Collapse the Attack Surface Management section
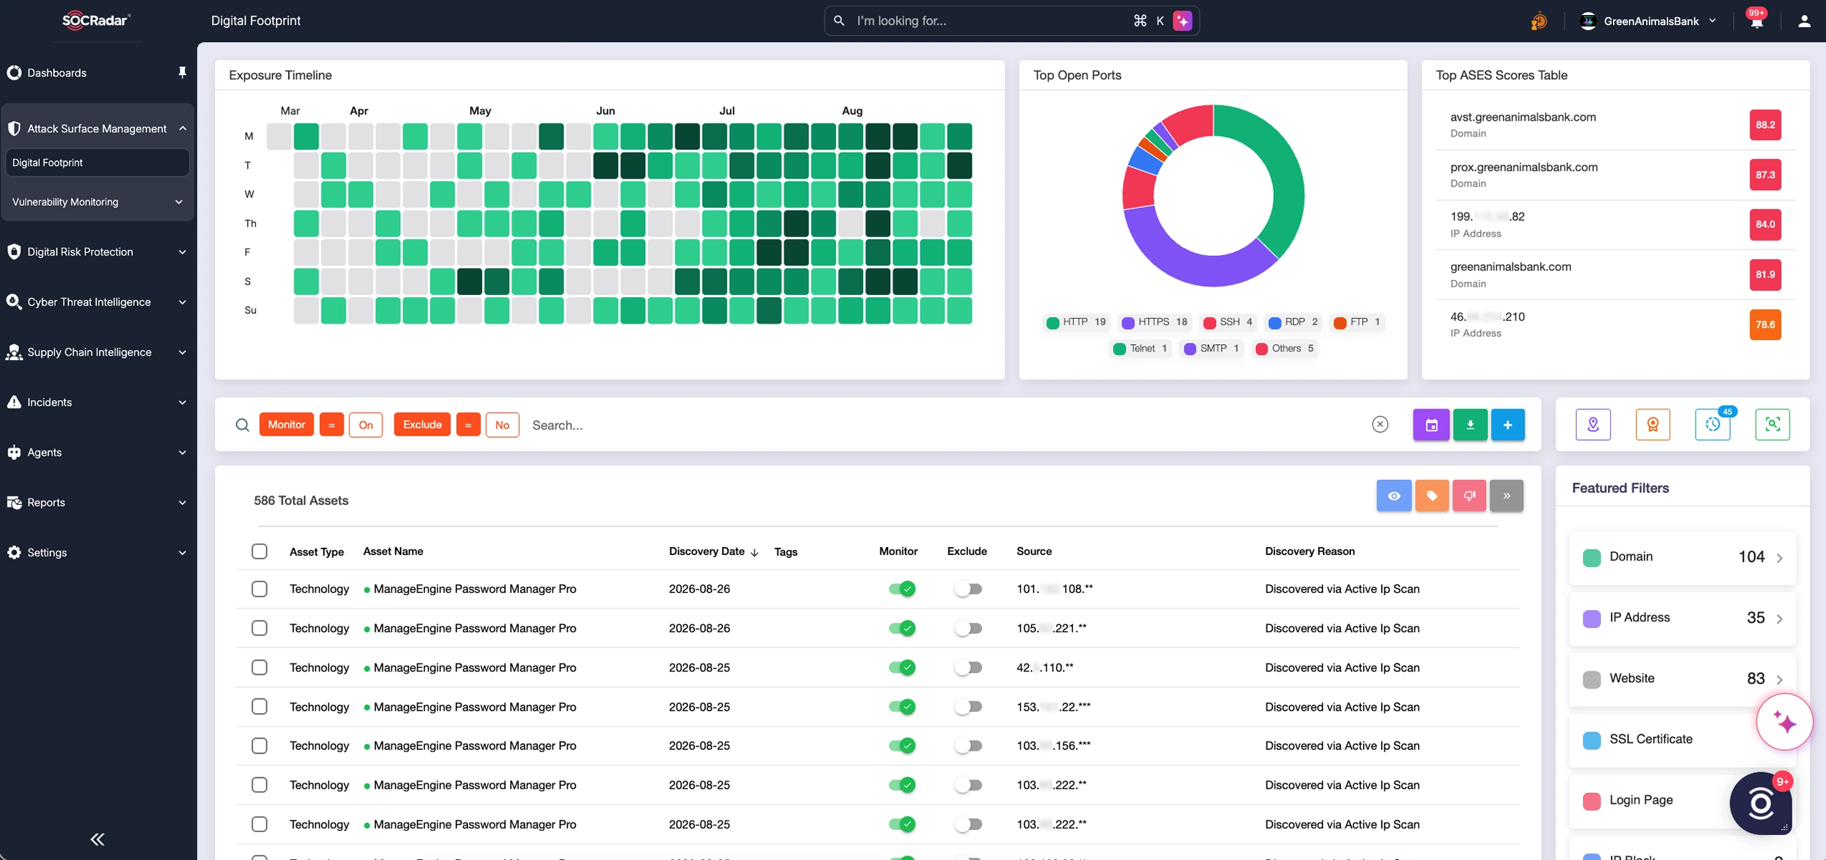This screenshot has width=1826, height=860. point(97,129)
